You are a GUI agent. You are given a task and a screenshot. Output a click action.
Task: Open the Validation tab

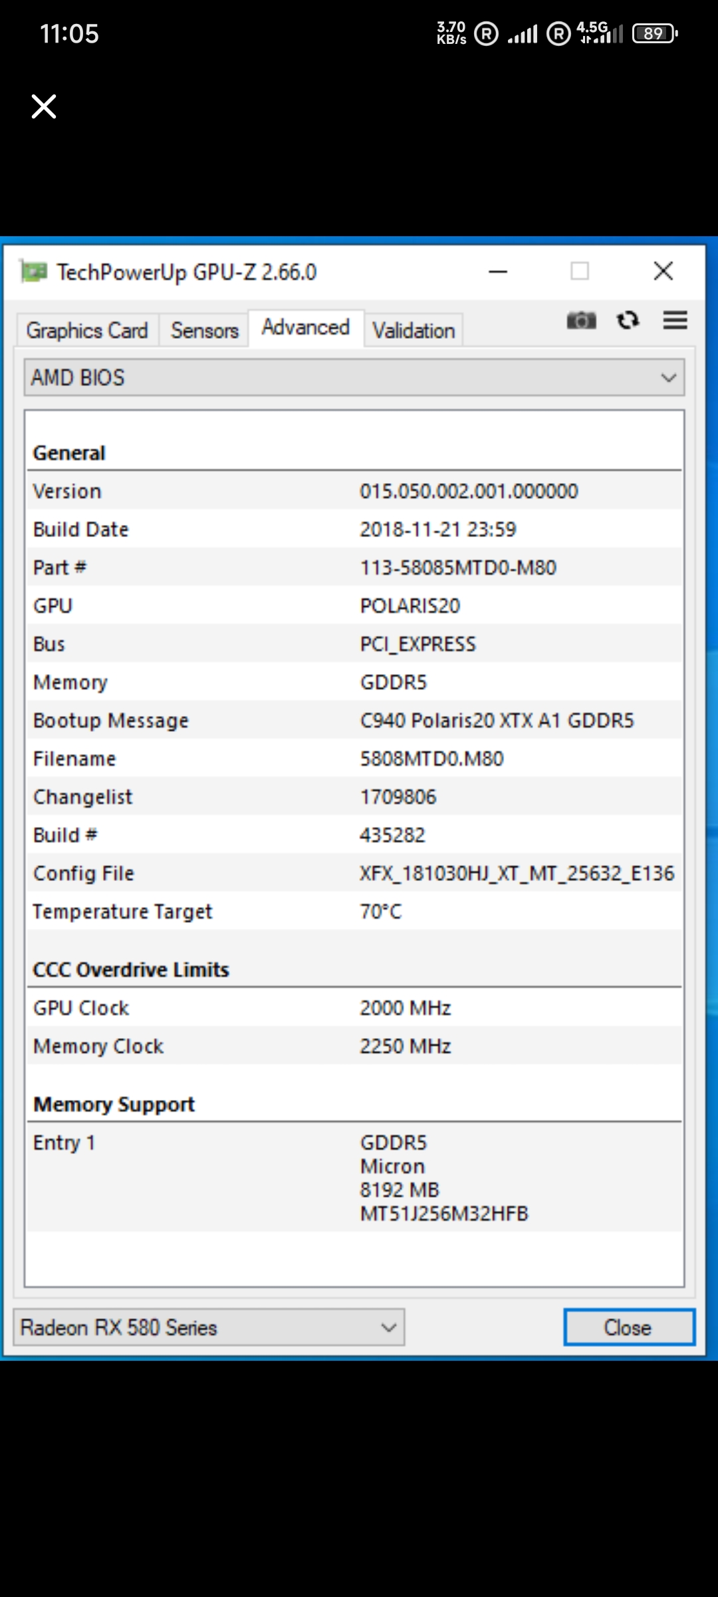point(414,331)
